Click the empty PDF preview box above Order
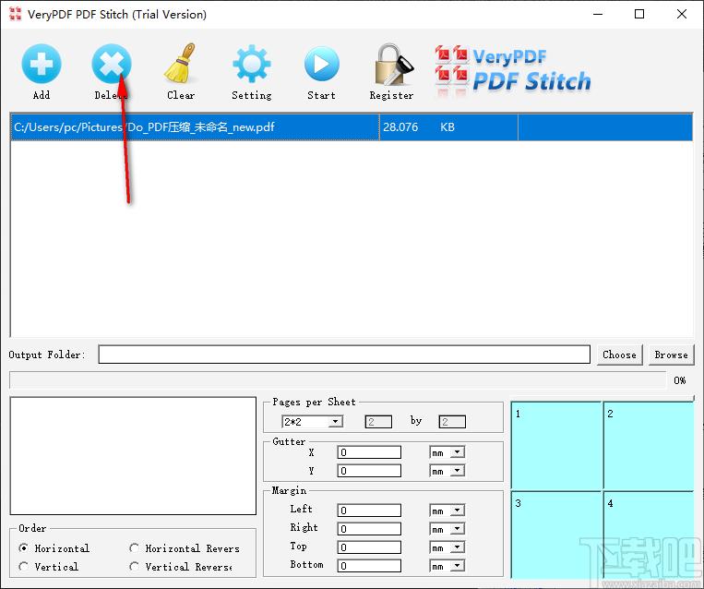 pyautogui.click(x=133, y=455)
